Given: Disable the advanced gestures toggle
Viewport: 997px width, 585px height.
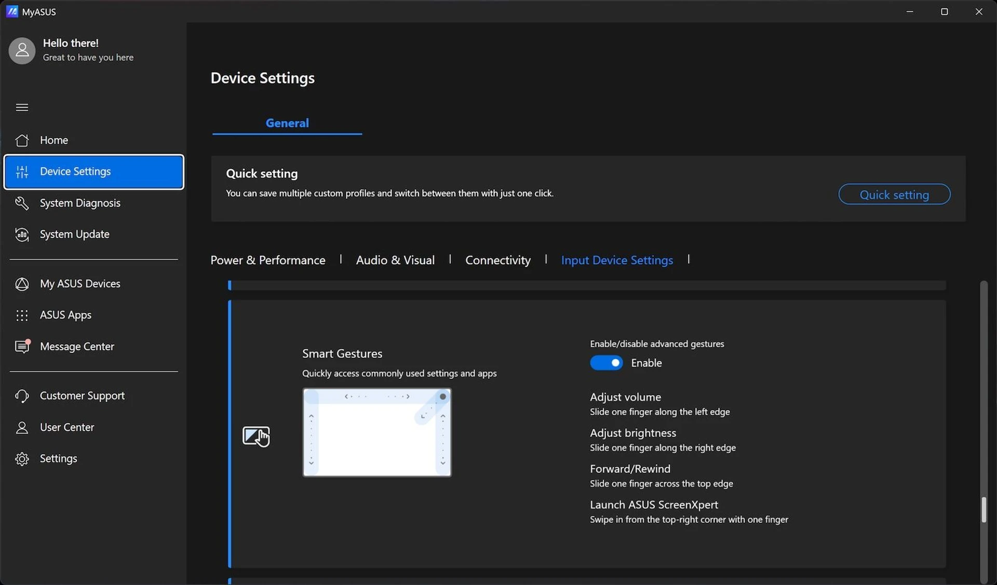Looking at the screenshot, I should (x=606, y=363).
